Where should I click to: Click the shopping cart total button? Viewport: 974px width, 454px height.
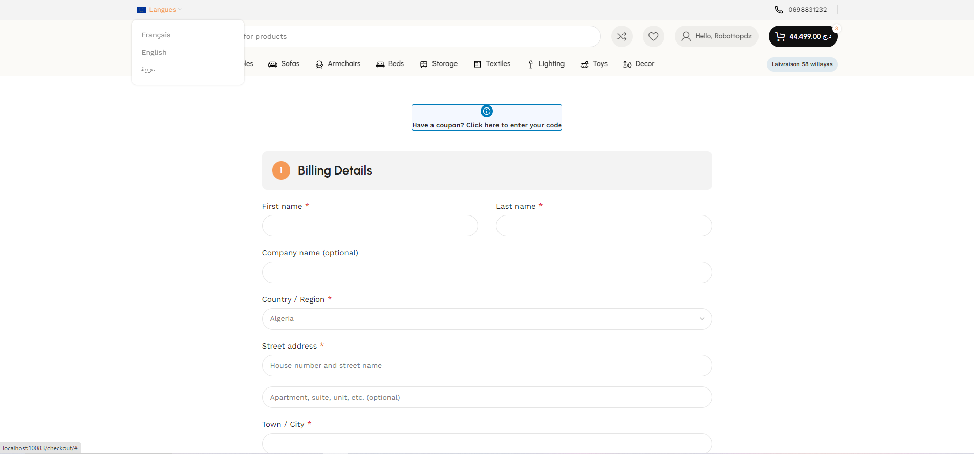pyautogui.click(x=803, y=36)
